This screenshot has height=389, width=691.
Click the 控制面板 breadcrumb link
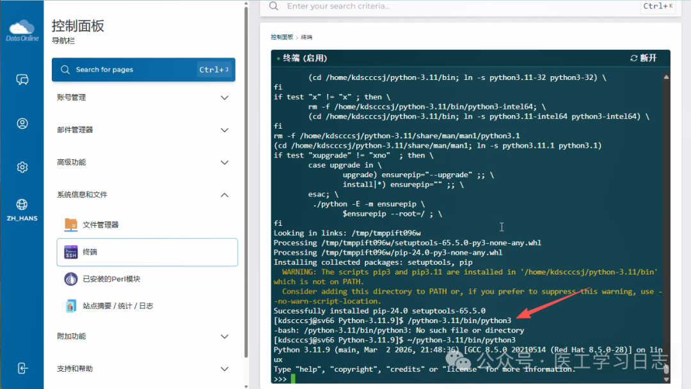click(282, 37)
